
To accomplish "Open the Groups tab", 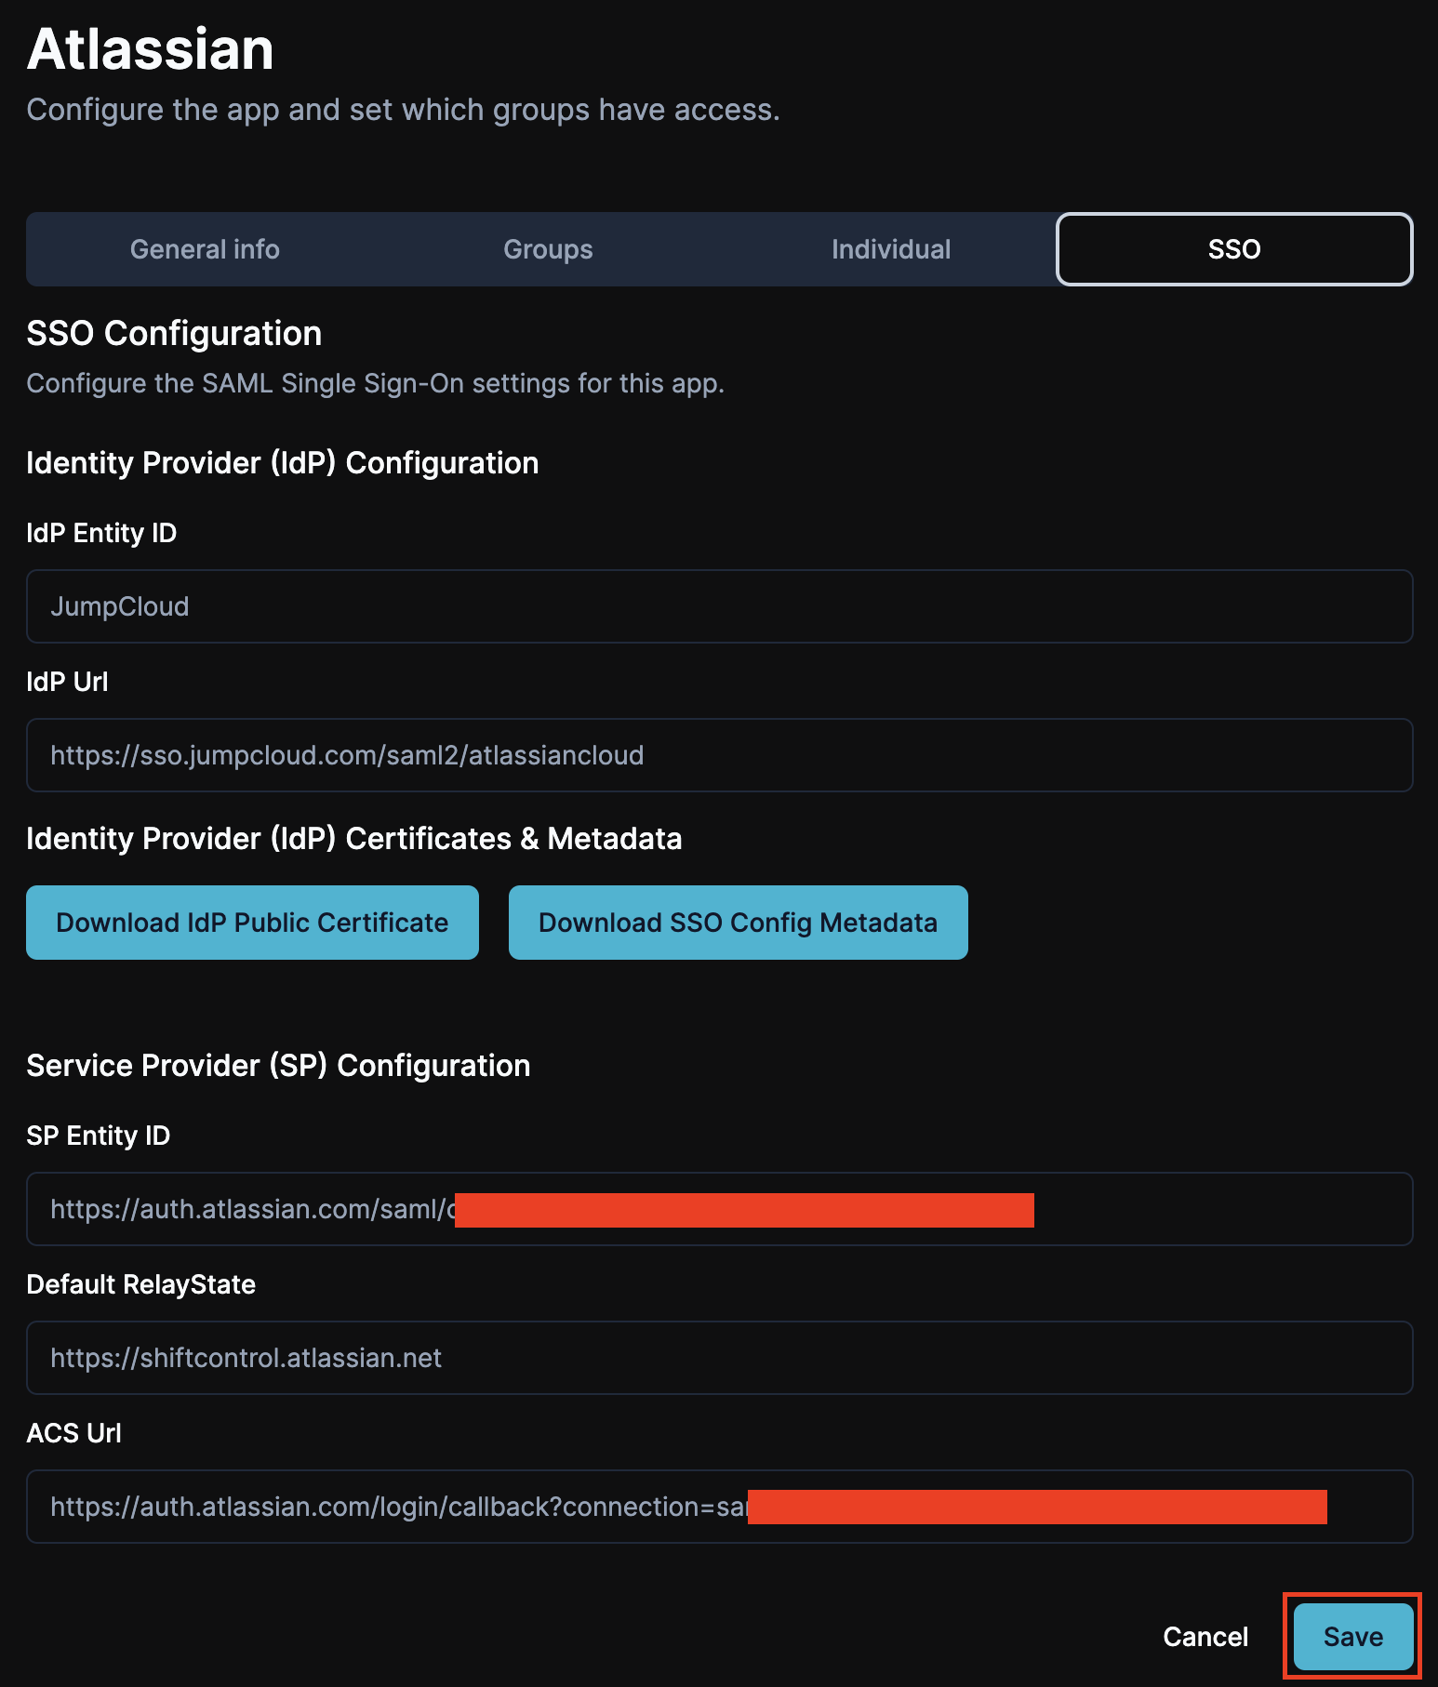I will 548,249.
